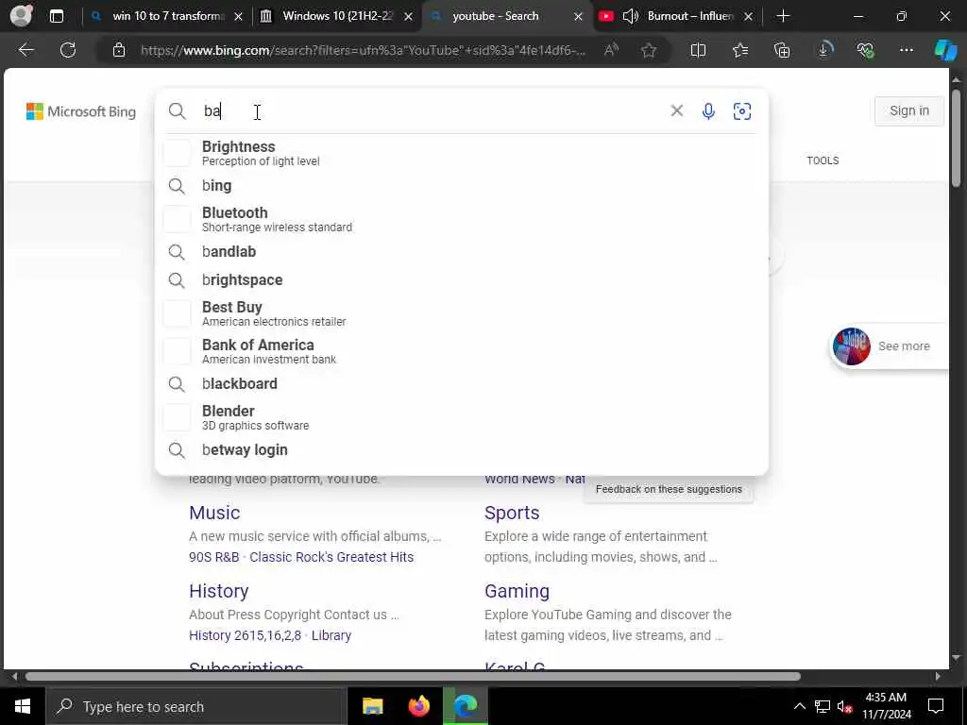
Task: Open the Music link
Action: click(214, 513)
